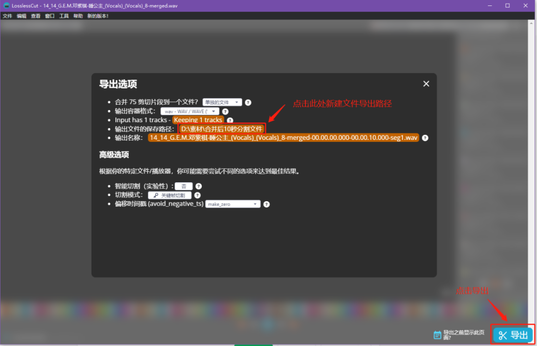The height and width of the screenshot is (346, 537).
Task: Toggle smart cut 否 option
Action: [183, 186]
